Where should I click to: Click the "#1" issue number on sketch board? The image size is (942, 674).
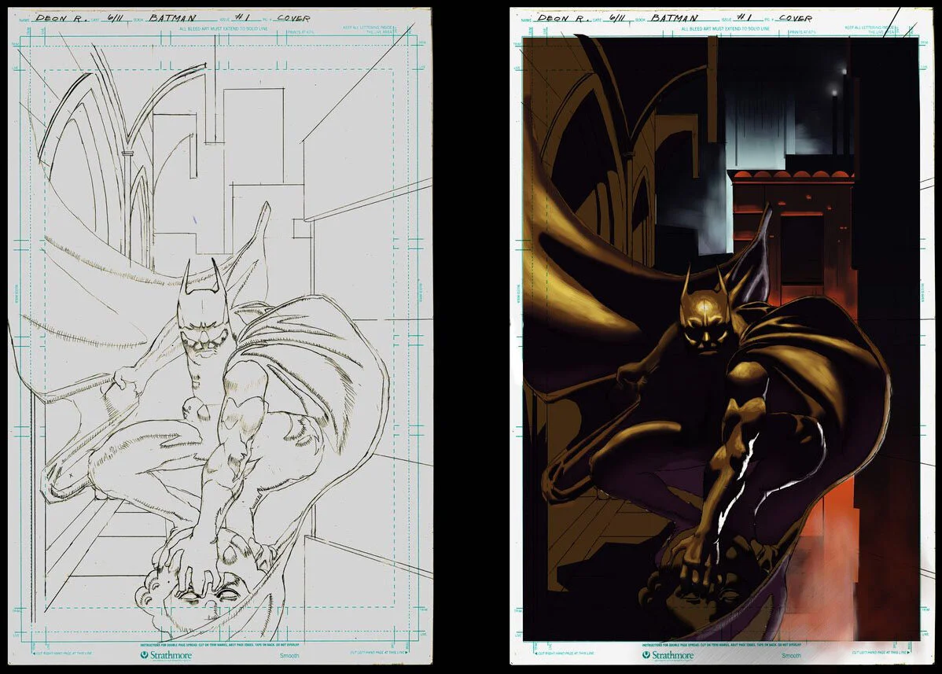pyautogui.click(x=241, y=18)
